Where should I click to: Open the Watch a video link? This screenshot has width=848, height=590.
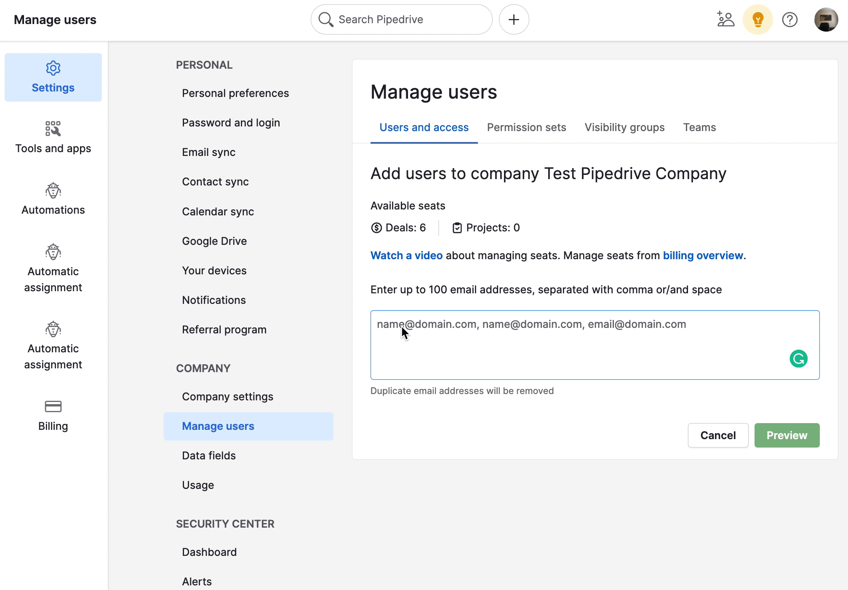[406, 255]
